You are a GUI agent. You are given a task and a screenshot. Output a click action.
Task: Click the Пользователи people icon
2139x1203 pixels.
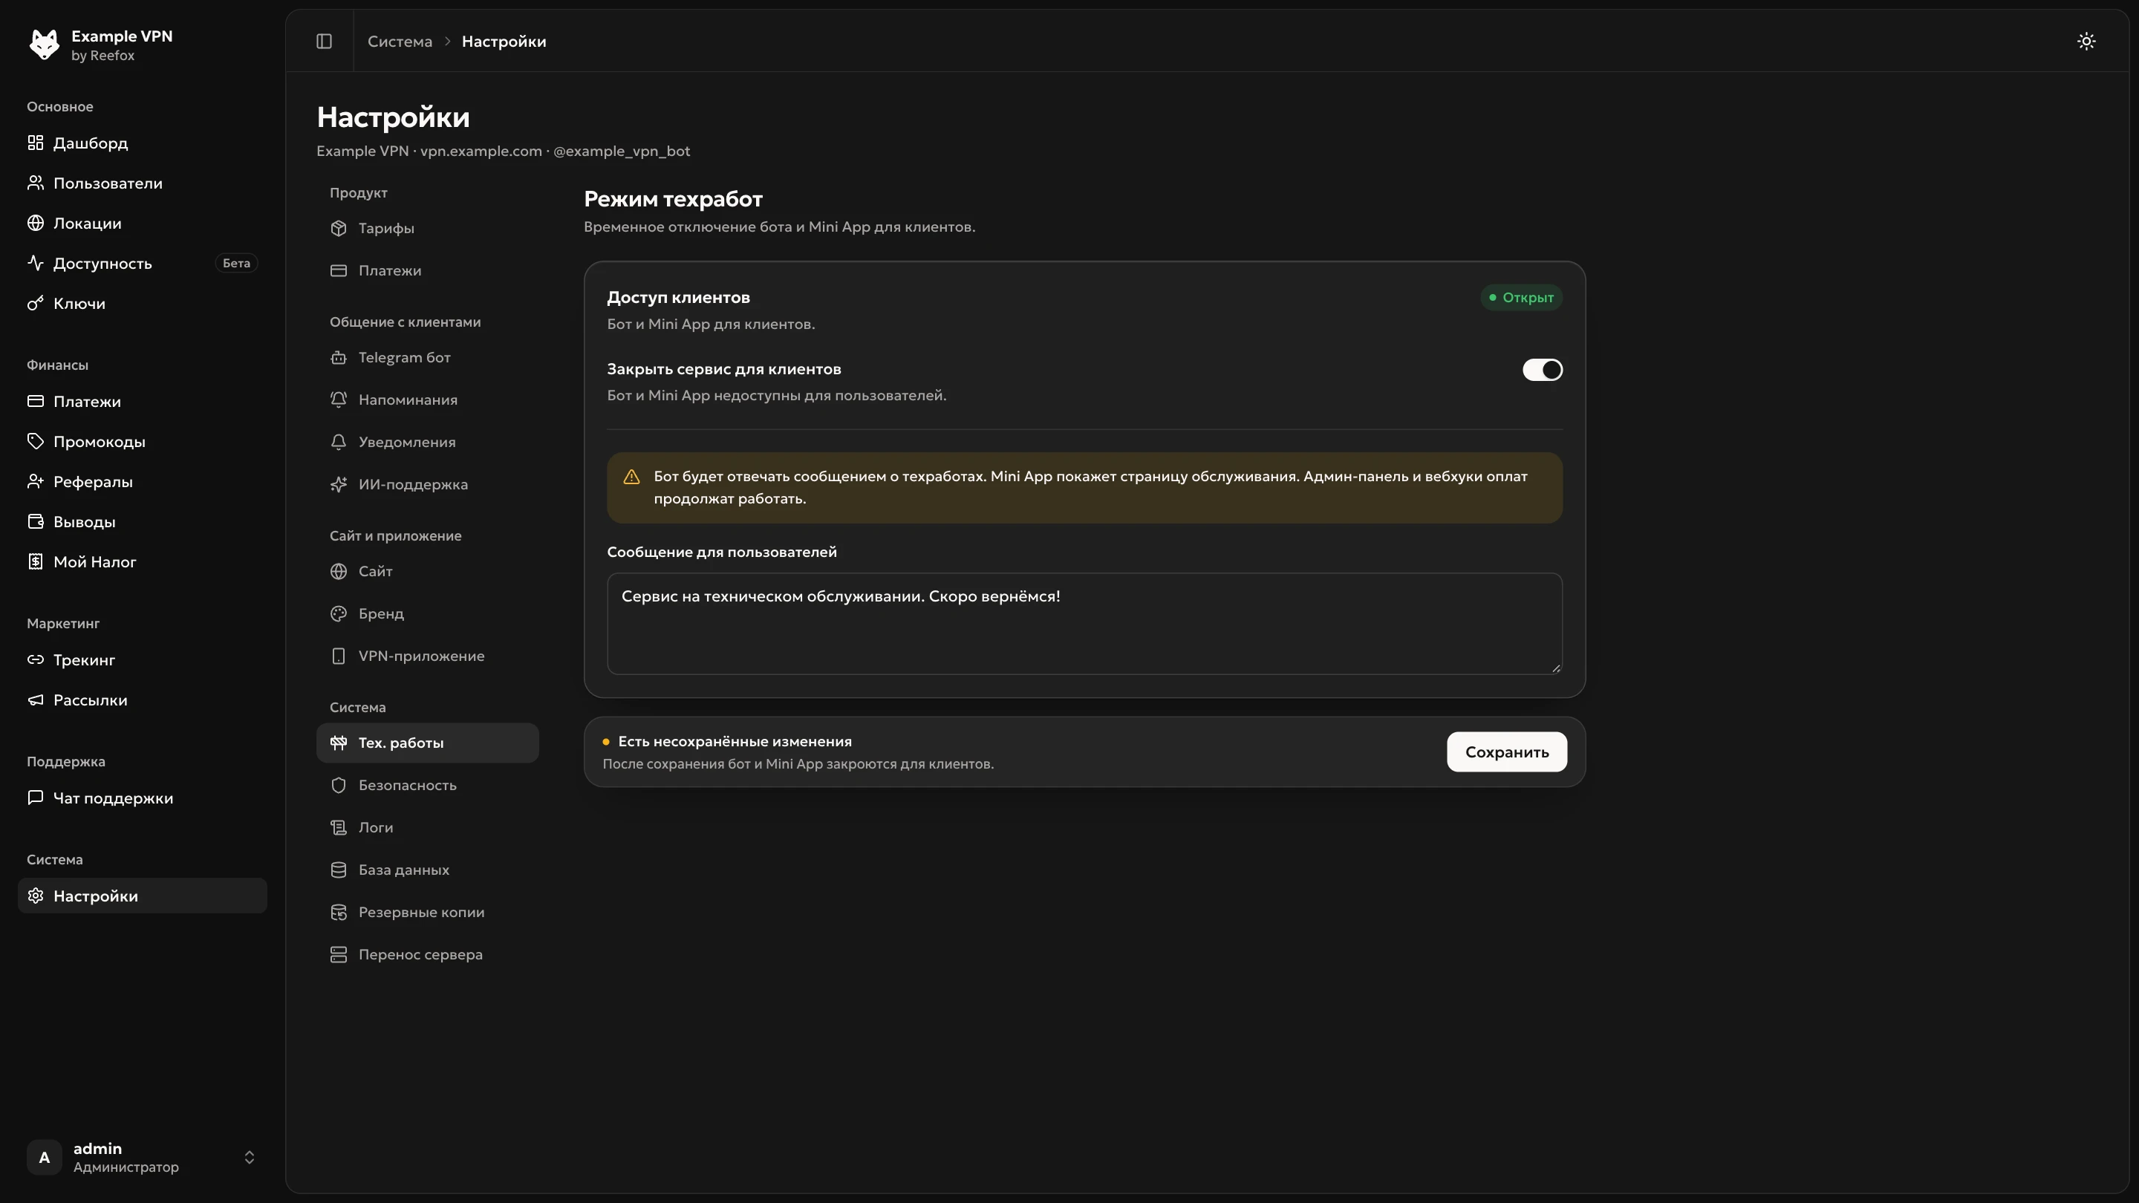tap(35, 183)
